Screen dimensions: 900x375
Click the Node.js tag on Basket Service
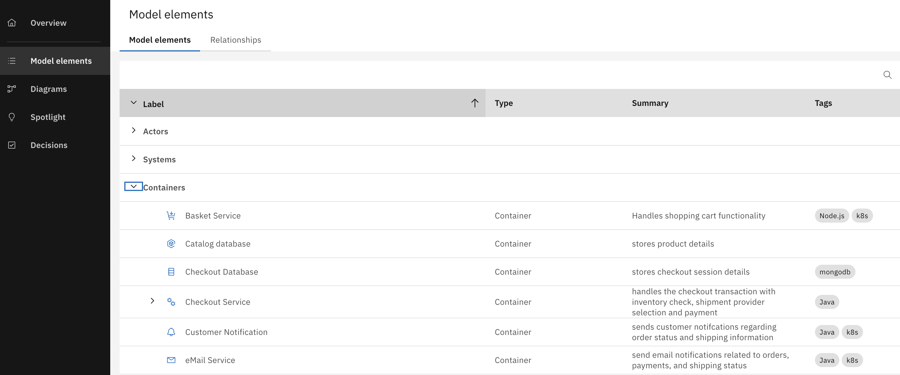831,216
